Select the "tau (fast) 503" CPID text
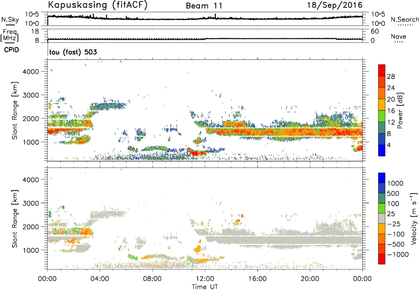Viewport: 419px width, 290px height. pyautogui.click(x=73, y=52)
